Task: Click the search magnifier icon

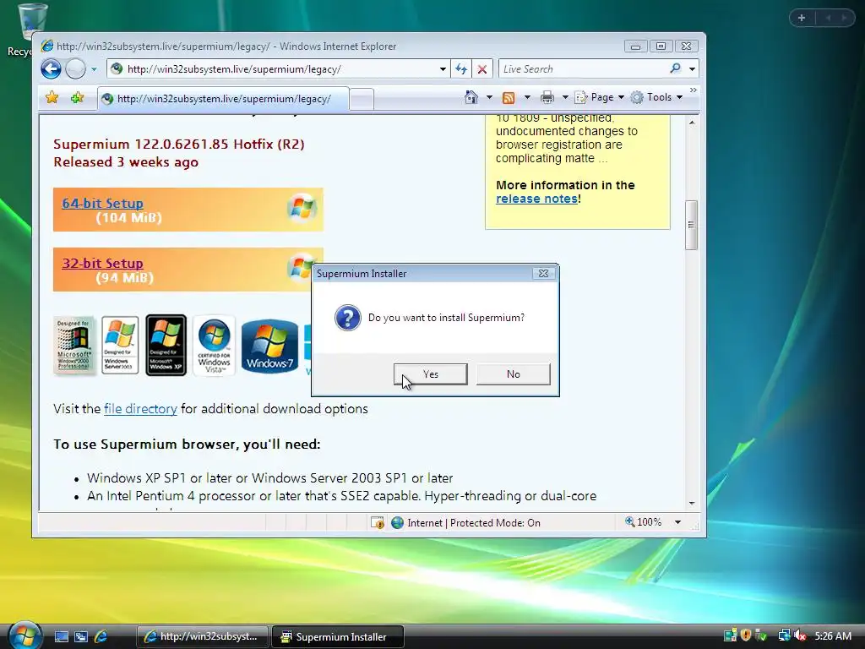Action: point(675,69)
